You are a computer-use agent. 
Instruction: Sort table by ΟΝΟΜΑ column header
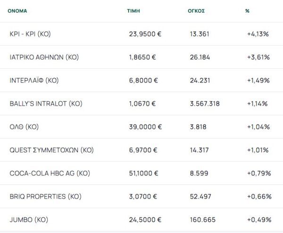click(17, 10)
